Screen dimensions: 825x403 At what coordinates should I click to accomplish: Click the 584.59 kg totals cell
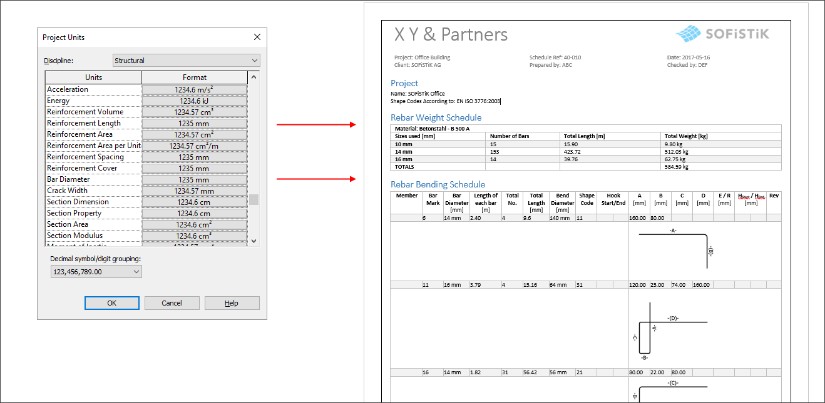[x=721, y=167]
